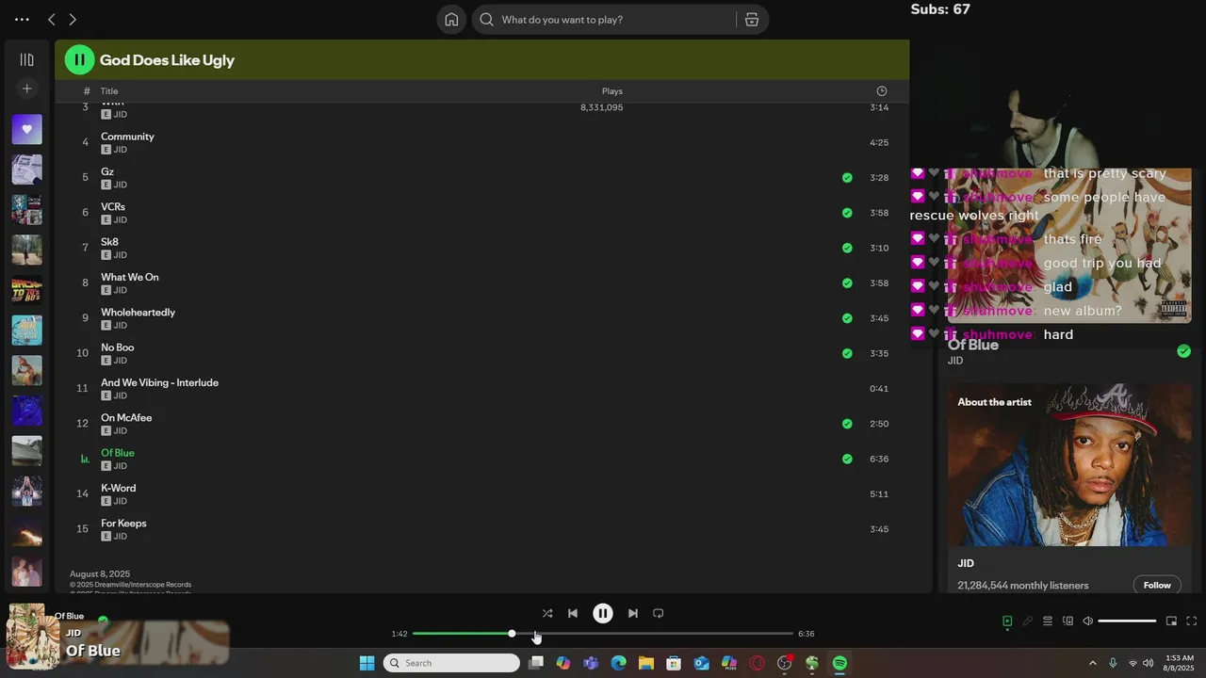Toggle the repeat button
Screen dimensions: 1206x678
click(x=659, y=613)
